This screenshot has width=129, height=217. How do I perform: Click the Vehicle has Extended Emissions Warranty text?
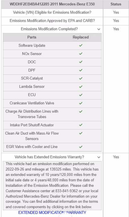coord(49,157)
